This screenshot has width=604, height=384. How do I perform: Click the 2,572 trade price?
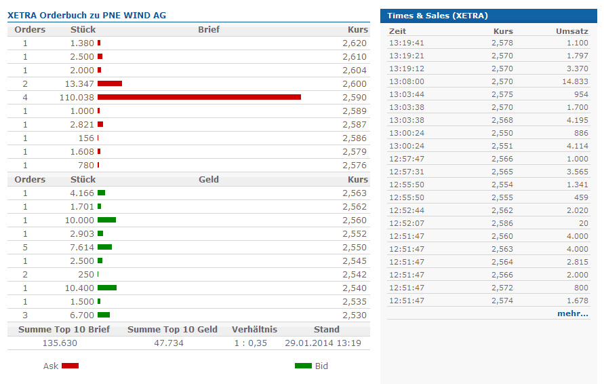[x=502, y=288]
